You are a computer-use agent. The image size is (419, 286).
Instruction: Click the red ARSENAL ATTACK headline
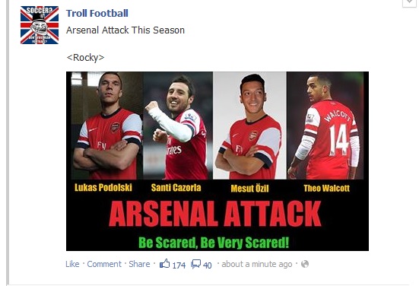(215, 214)
